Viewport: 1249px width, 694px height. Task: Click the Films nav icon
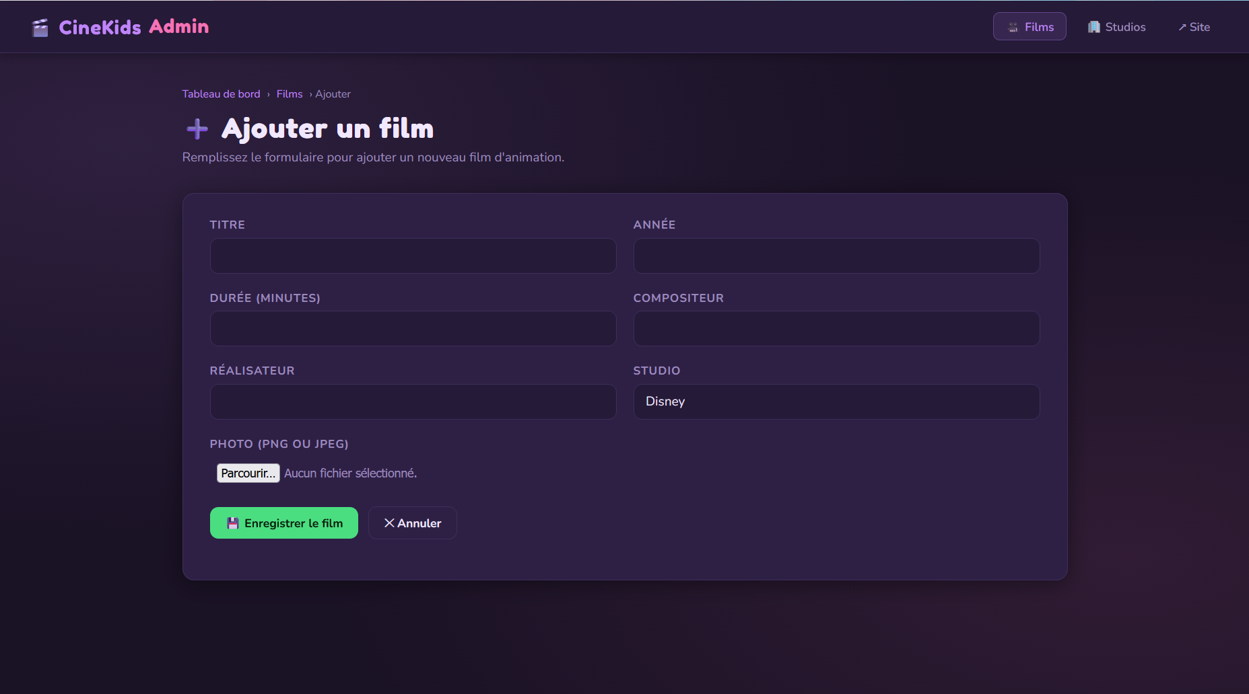pyautogui.click(x=1013, y=27)
